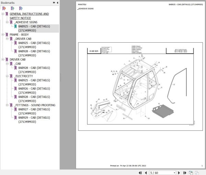Select the DRIVER CAB top-level bookmark
This screenshot has height=175, width=206.
coord(18,59)
